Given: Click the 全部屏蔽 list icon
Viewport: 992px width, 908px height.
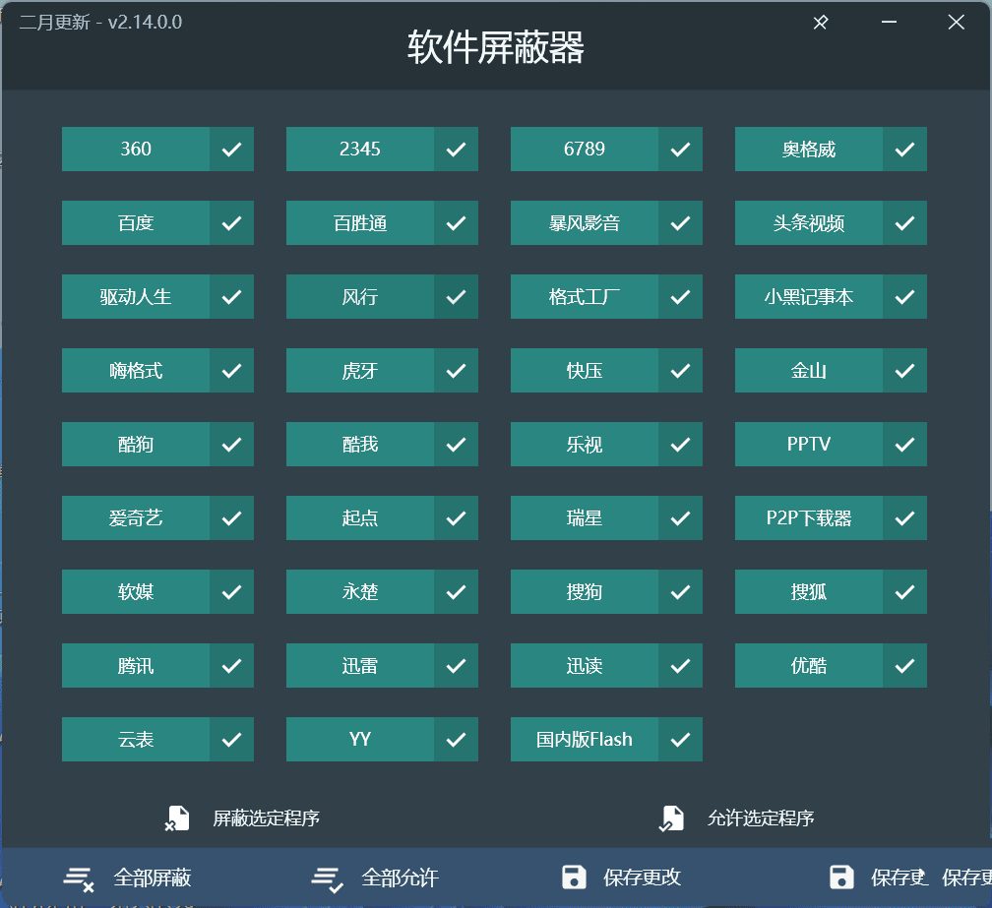Looking at the screenshot, I should tap(79, 878).
